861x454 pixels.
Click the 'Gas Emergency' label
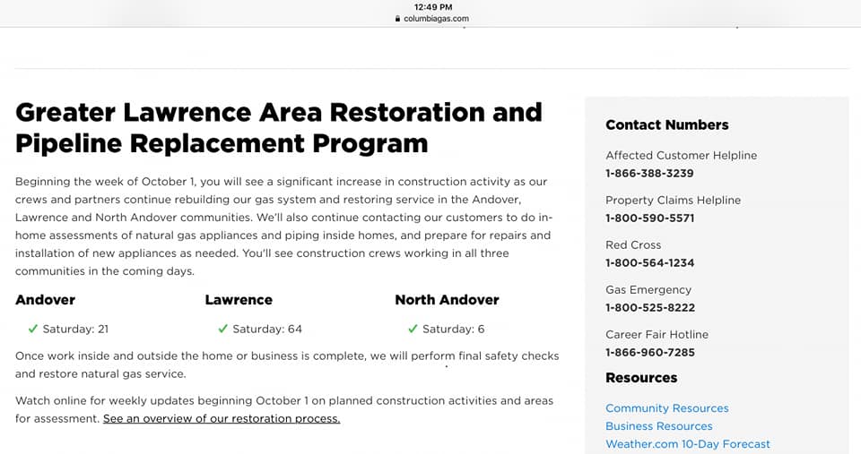pos(648,289)
